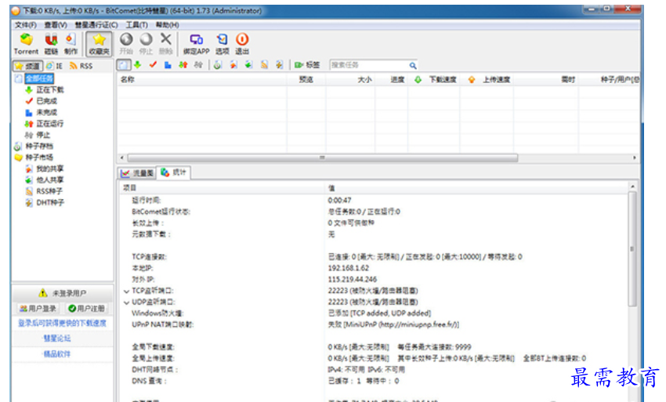The height and width of the screenshot is (402, 666).
Task: Click the RSS torrents icon in filter bar
Action: (x=264, y=65)
